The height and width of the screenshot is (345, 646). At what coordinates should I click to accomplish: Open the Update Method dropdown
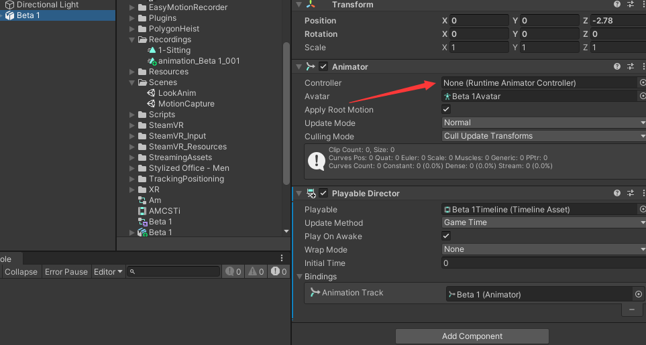click(544, 222)
